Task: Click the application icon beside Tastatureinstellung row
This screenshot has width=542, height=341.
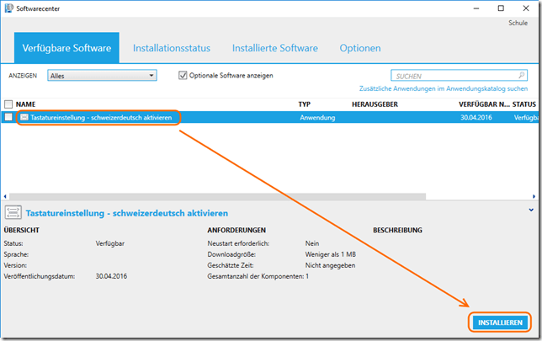Action: [x=24, y=117]
